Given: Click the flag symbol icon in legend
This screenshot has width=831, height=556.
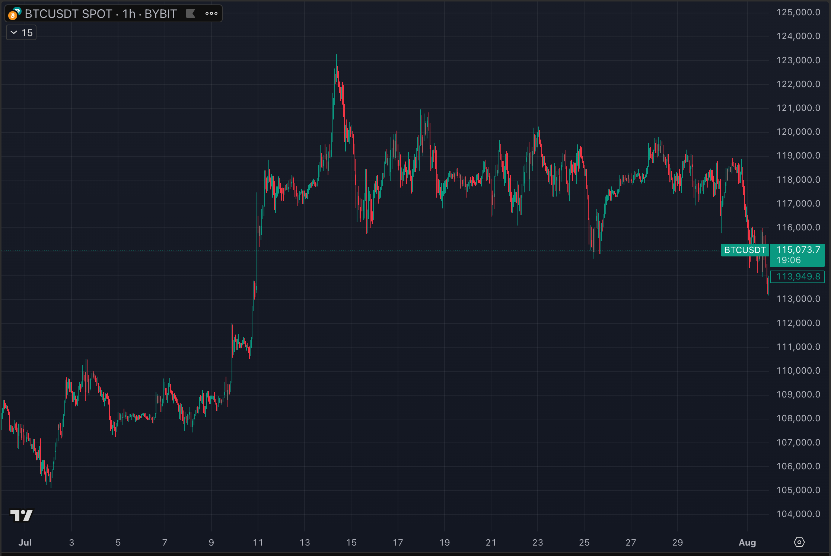Looking at the screenshot, I should tap(191, 14).
